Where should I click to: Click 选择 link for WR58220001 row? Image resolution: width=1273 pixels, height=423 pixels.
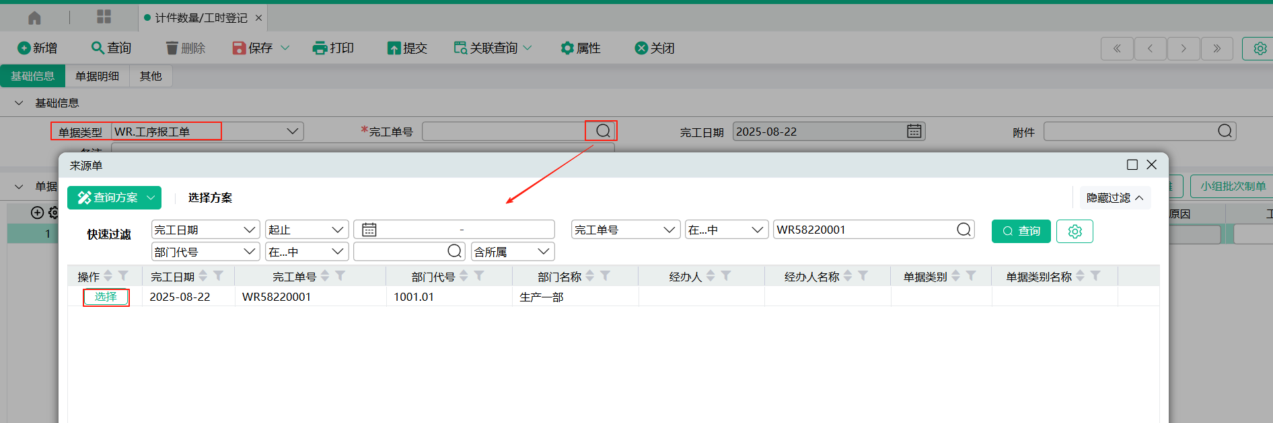[x=106, y=297]
